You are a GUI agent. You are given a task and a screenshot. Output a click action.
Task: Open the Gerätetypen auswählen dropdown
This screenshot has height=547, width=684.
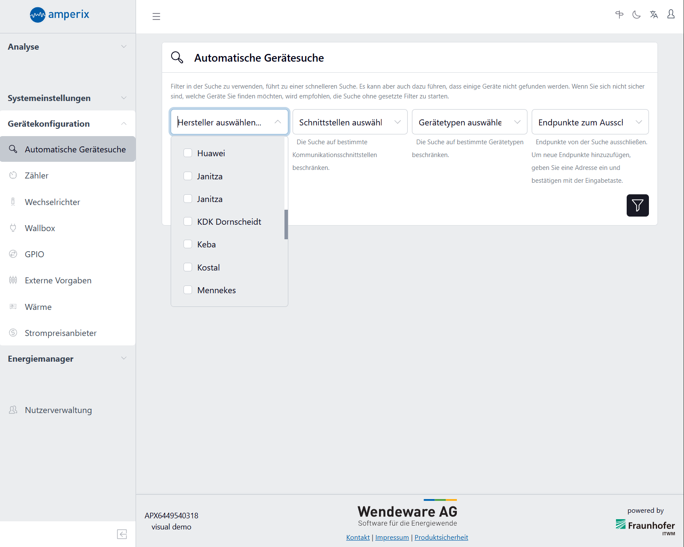pos(469,122)
